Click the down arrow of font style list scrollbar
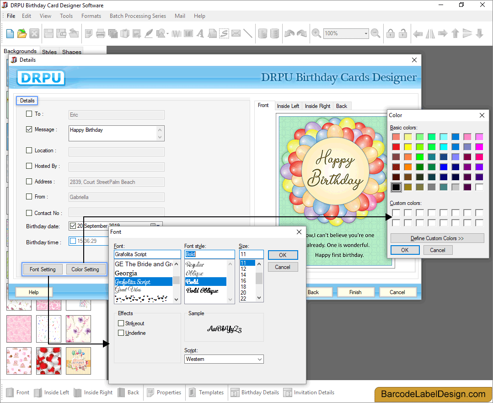Image resolution: width=493 pixels, height=403 pixels. coord(230,299)
